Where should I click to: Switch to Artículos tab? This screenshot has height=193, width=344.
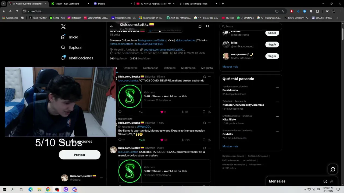point(170,68)
